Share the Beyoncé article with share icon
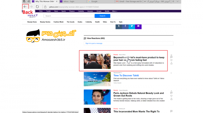 pyautogui.click(x=171, y=63)
